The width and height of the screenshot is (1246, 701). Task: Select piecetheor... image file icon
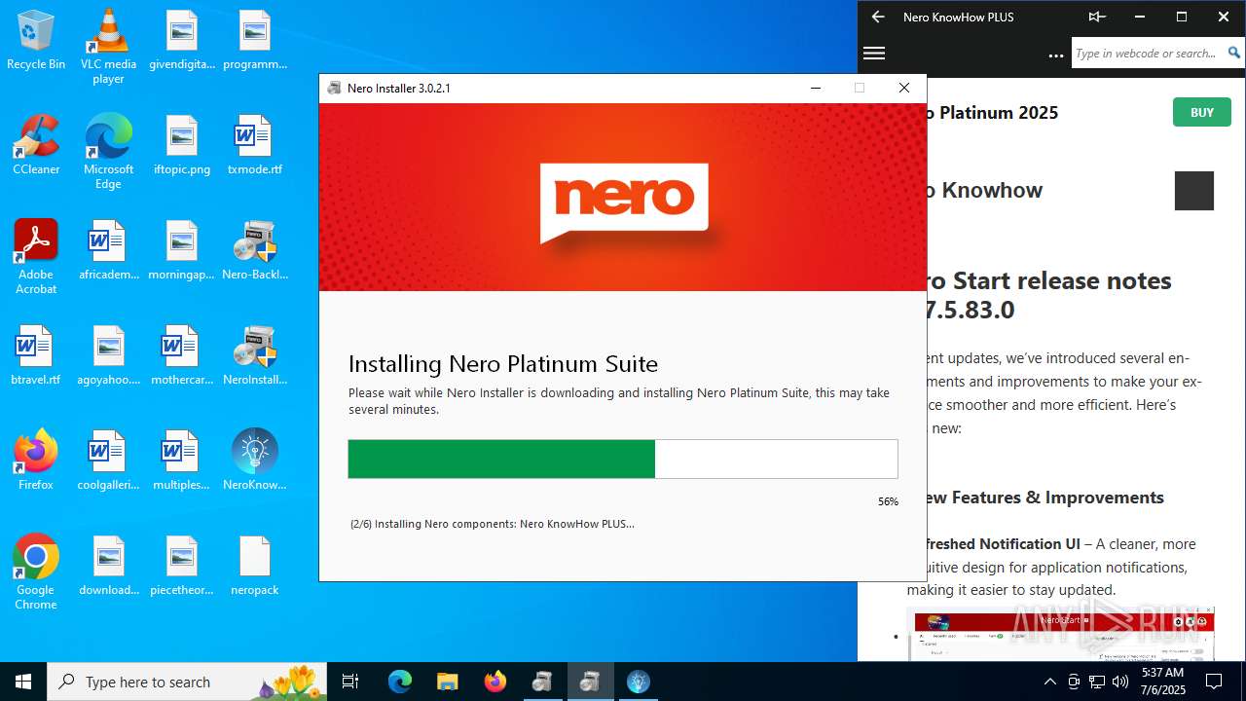(182, 565)
